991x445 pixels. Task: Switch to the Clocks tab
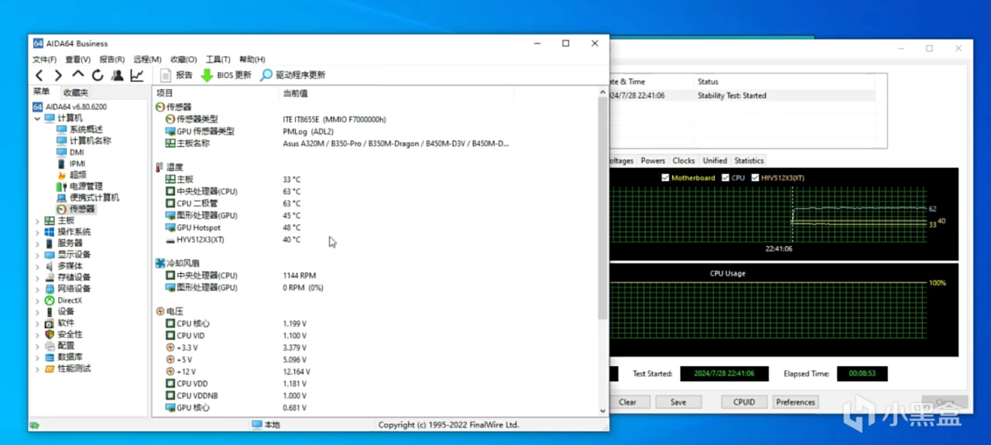tap(684, 161)
